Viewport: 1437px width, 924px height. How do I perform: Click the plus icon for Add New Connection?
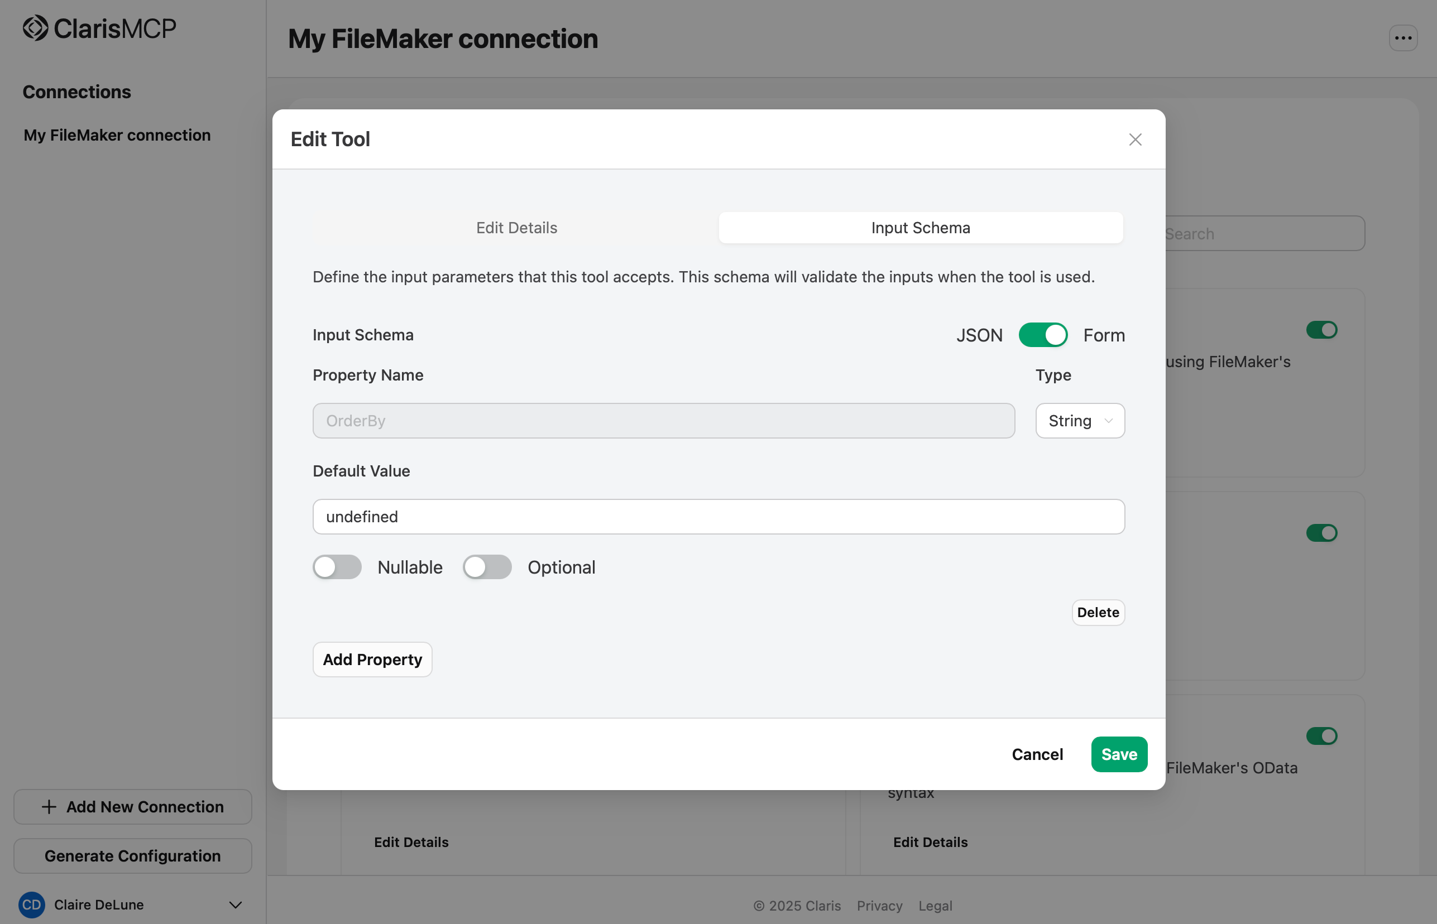[49, 807]
